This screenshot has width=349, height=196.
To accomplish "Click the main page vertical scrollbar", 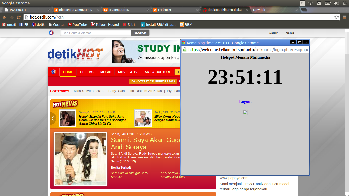I will 347,112.
